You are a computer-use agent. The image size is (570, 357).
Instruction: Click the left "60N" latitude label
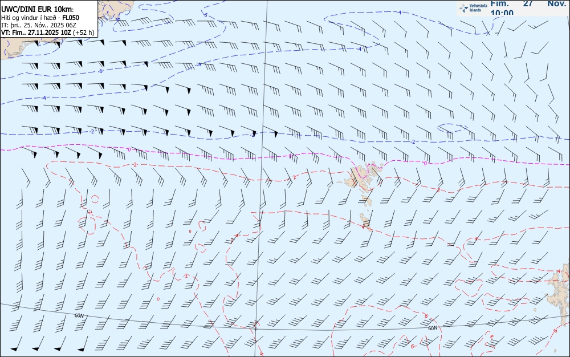pos(79,316)
